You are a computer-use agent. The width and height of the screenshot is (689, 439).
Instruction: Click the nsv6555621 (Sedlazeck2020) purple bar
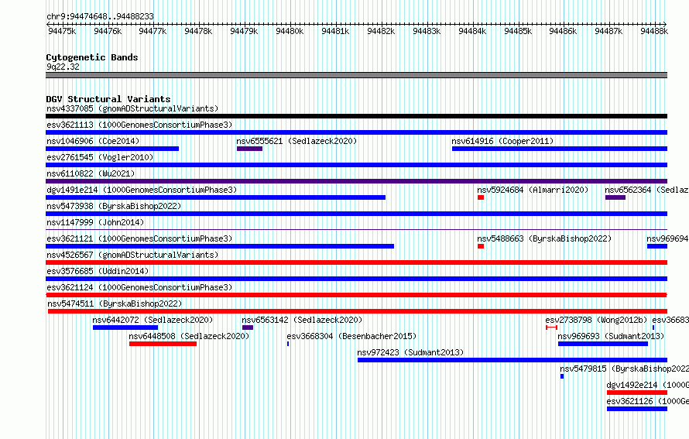(x=249, y=149)
